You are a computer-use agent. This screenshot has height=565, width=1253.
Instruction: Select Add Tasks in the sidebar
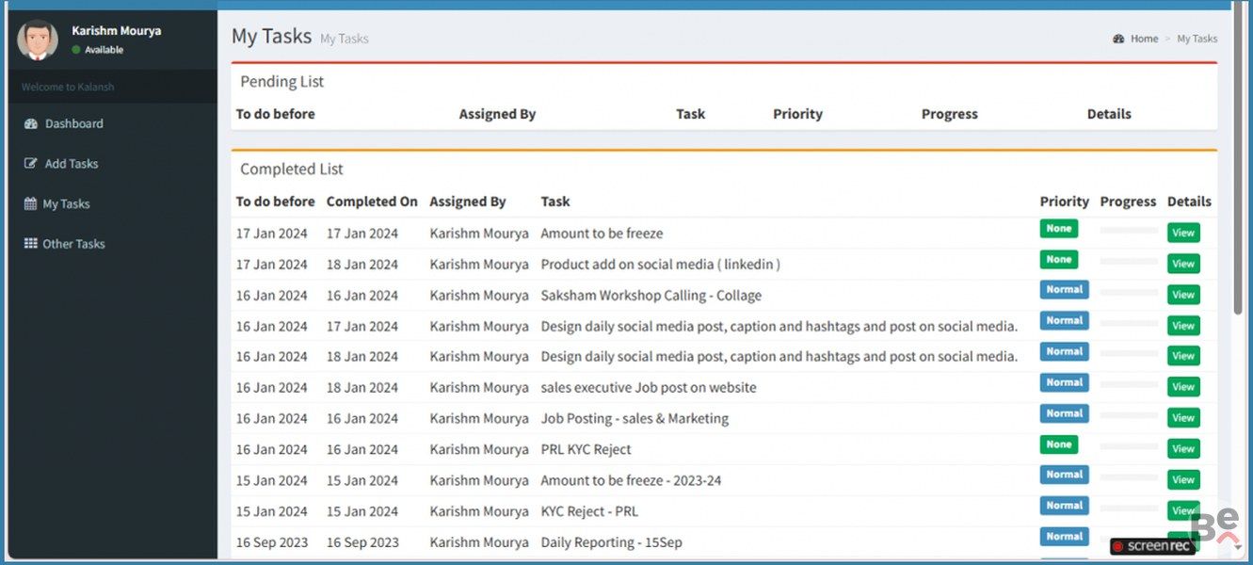tap(72, 164)
